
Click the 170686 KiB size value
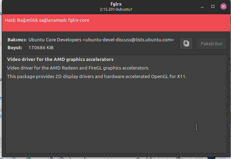pos(41,47)
